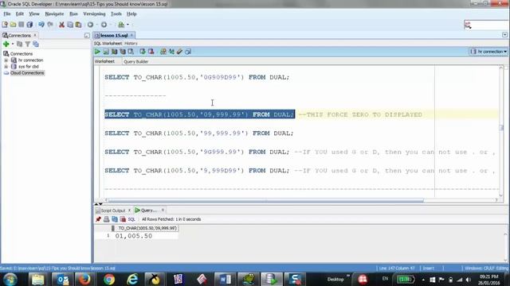Click the Schema Browser icon in Connections panel

[36, 44]
